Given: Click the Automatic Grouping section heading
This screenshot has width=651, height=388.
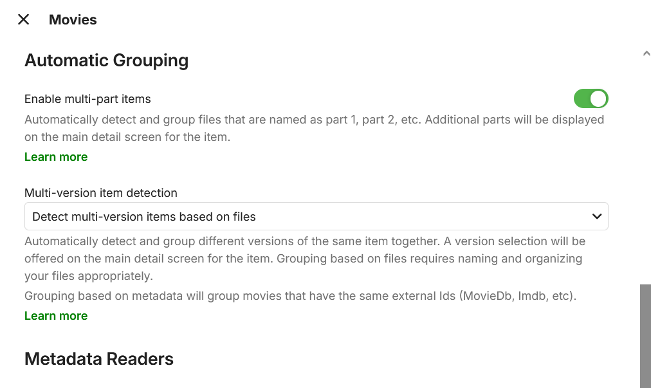Looking at the screenshot, I should pyautogui.click(x=106, y=60).
